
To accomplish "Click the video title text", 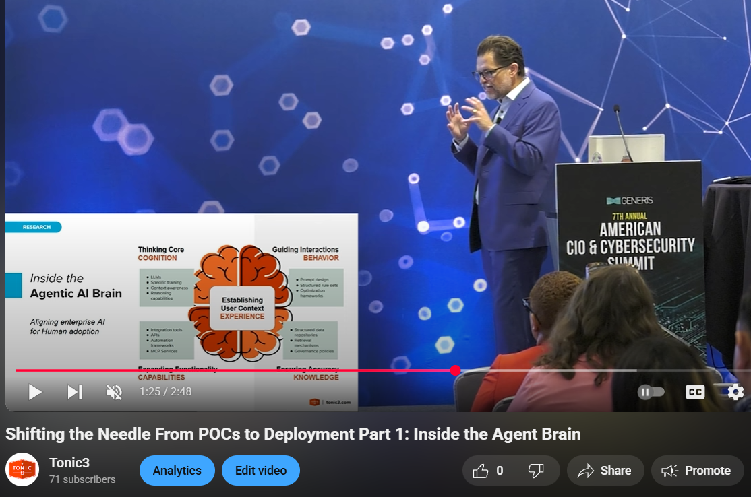I will click(293, 434).
